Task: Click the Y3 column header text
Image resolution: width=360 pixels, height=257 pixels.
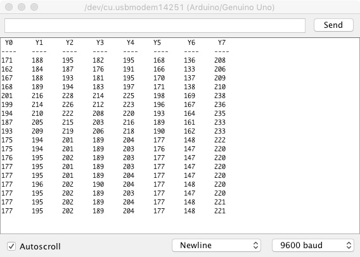Action: pyautogui.click(x=100, y=42)
